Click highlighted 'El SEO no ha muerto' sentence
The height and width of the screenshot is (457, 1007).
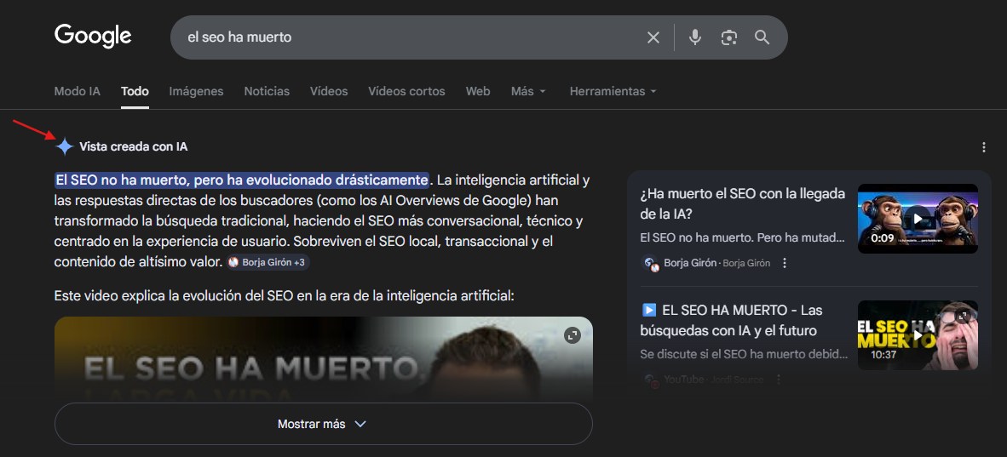(241, 180)
